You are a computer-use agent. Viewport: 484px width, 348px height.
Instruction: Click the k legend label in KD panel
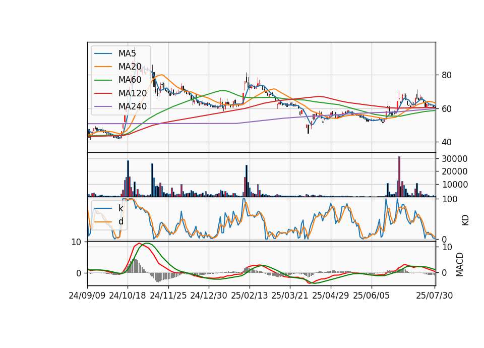pos(120,208)
